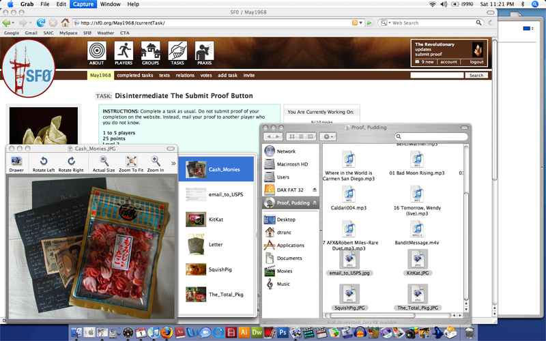Switch Finder to list view

coord(301,136)
